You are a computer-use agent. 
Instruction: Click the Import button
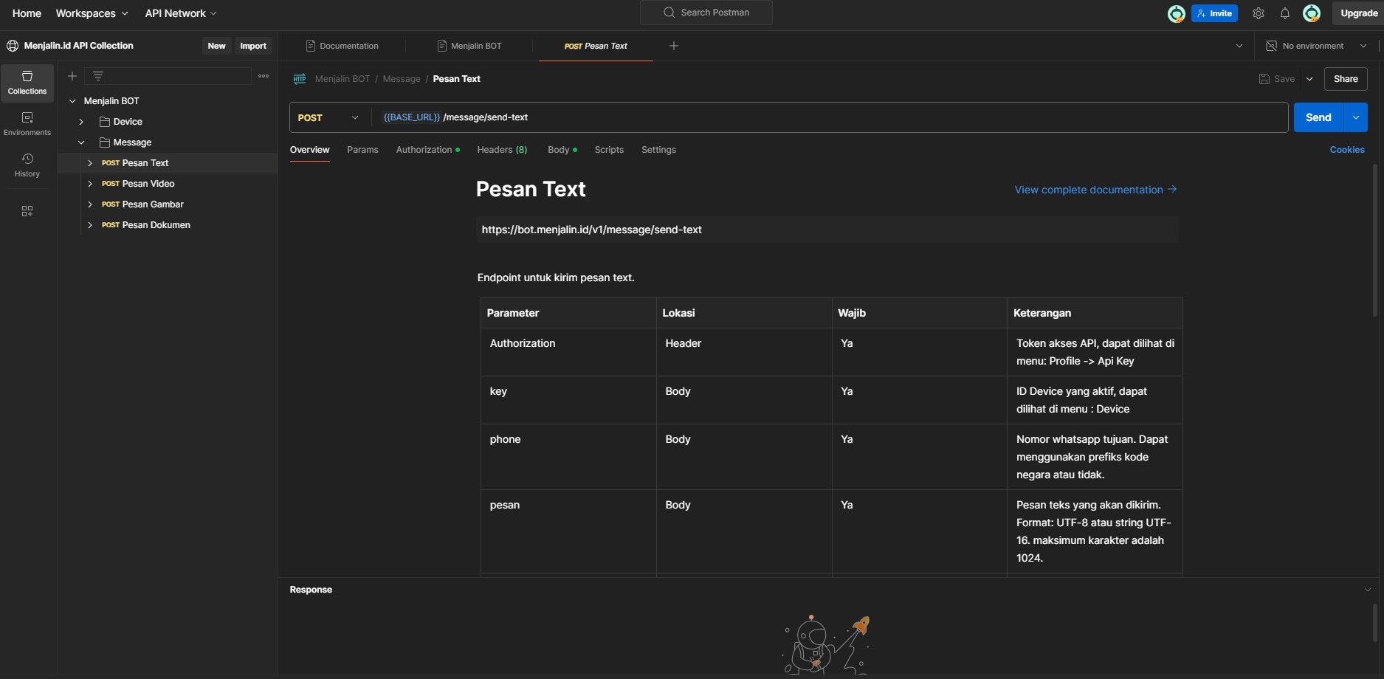pos(253,46)
